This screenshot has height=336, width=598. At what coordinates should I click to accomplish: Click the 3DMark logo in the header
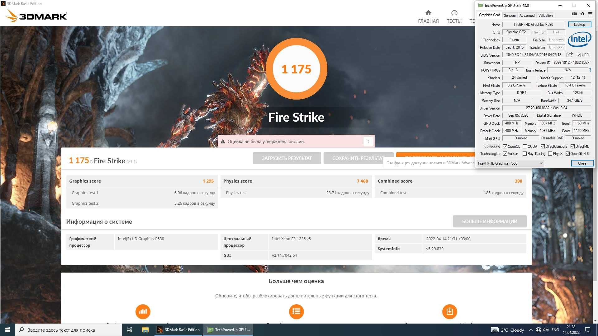point(36,16)
